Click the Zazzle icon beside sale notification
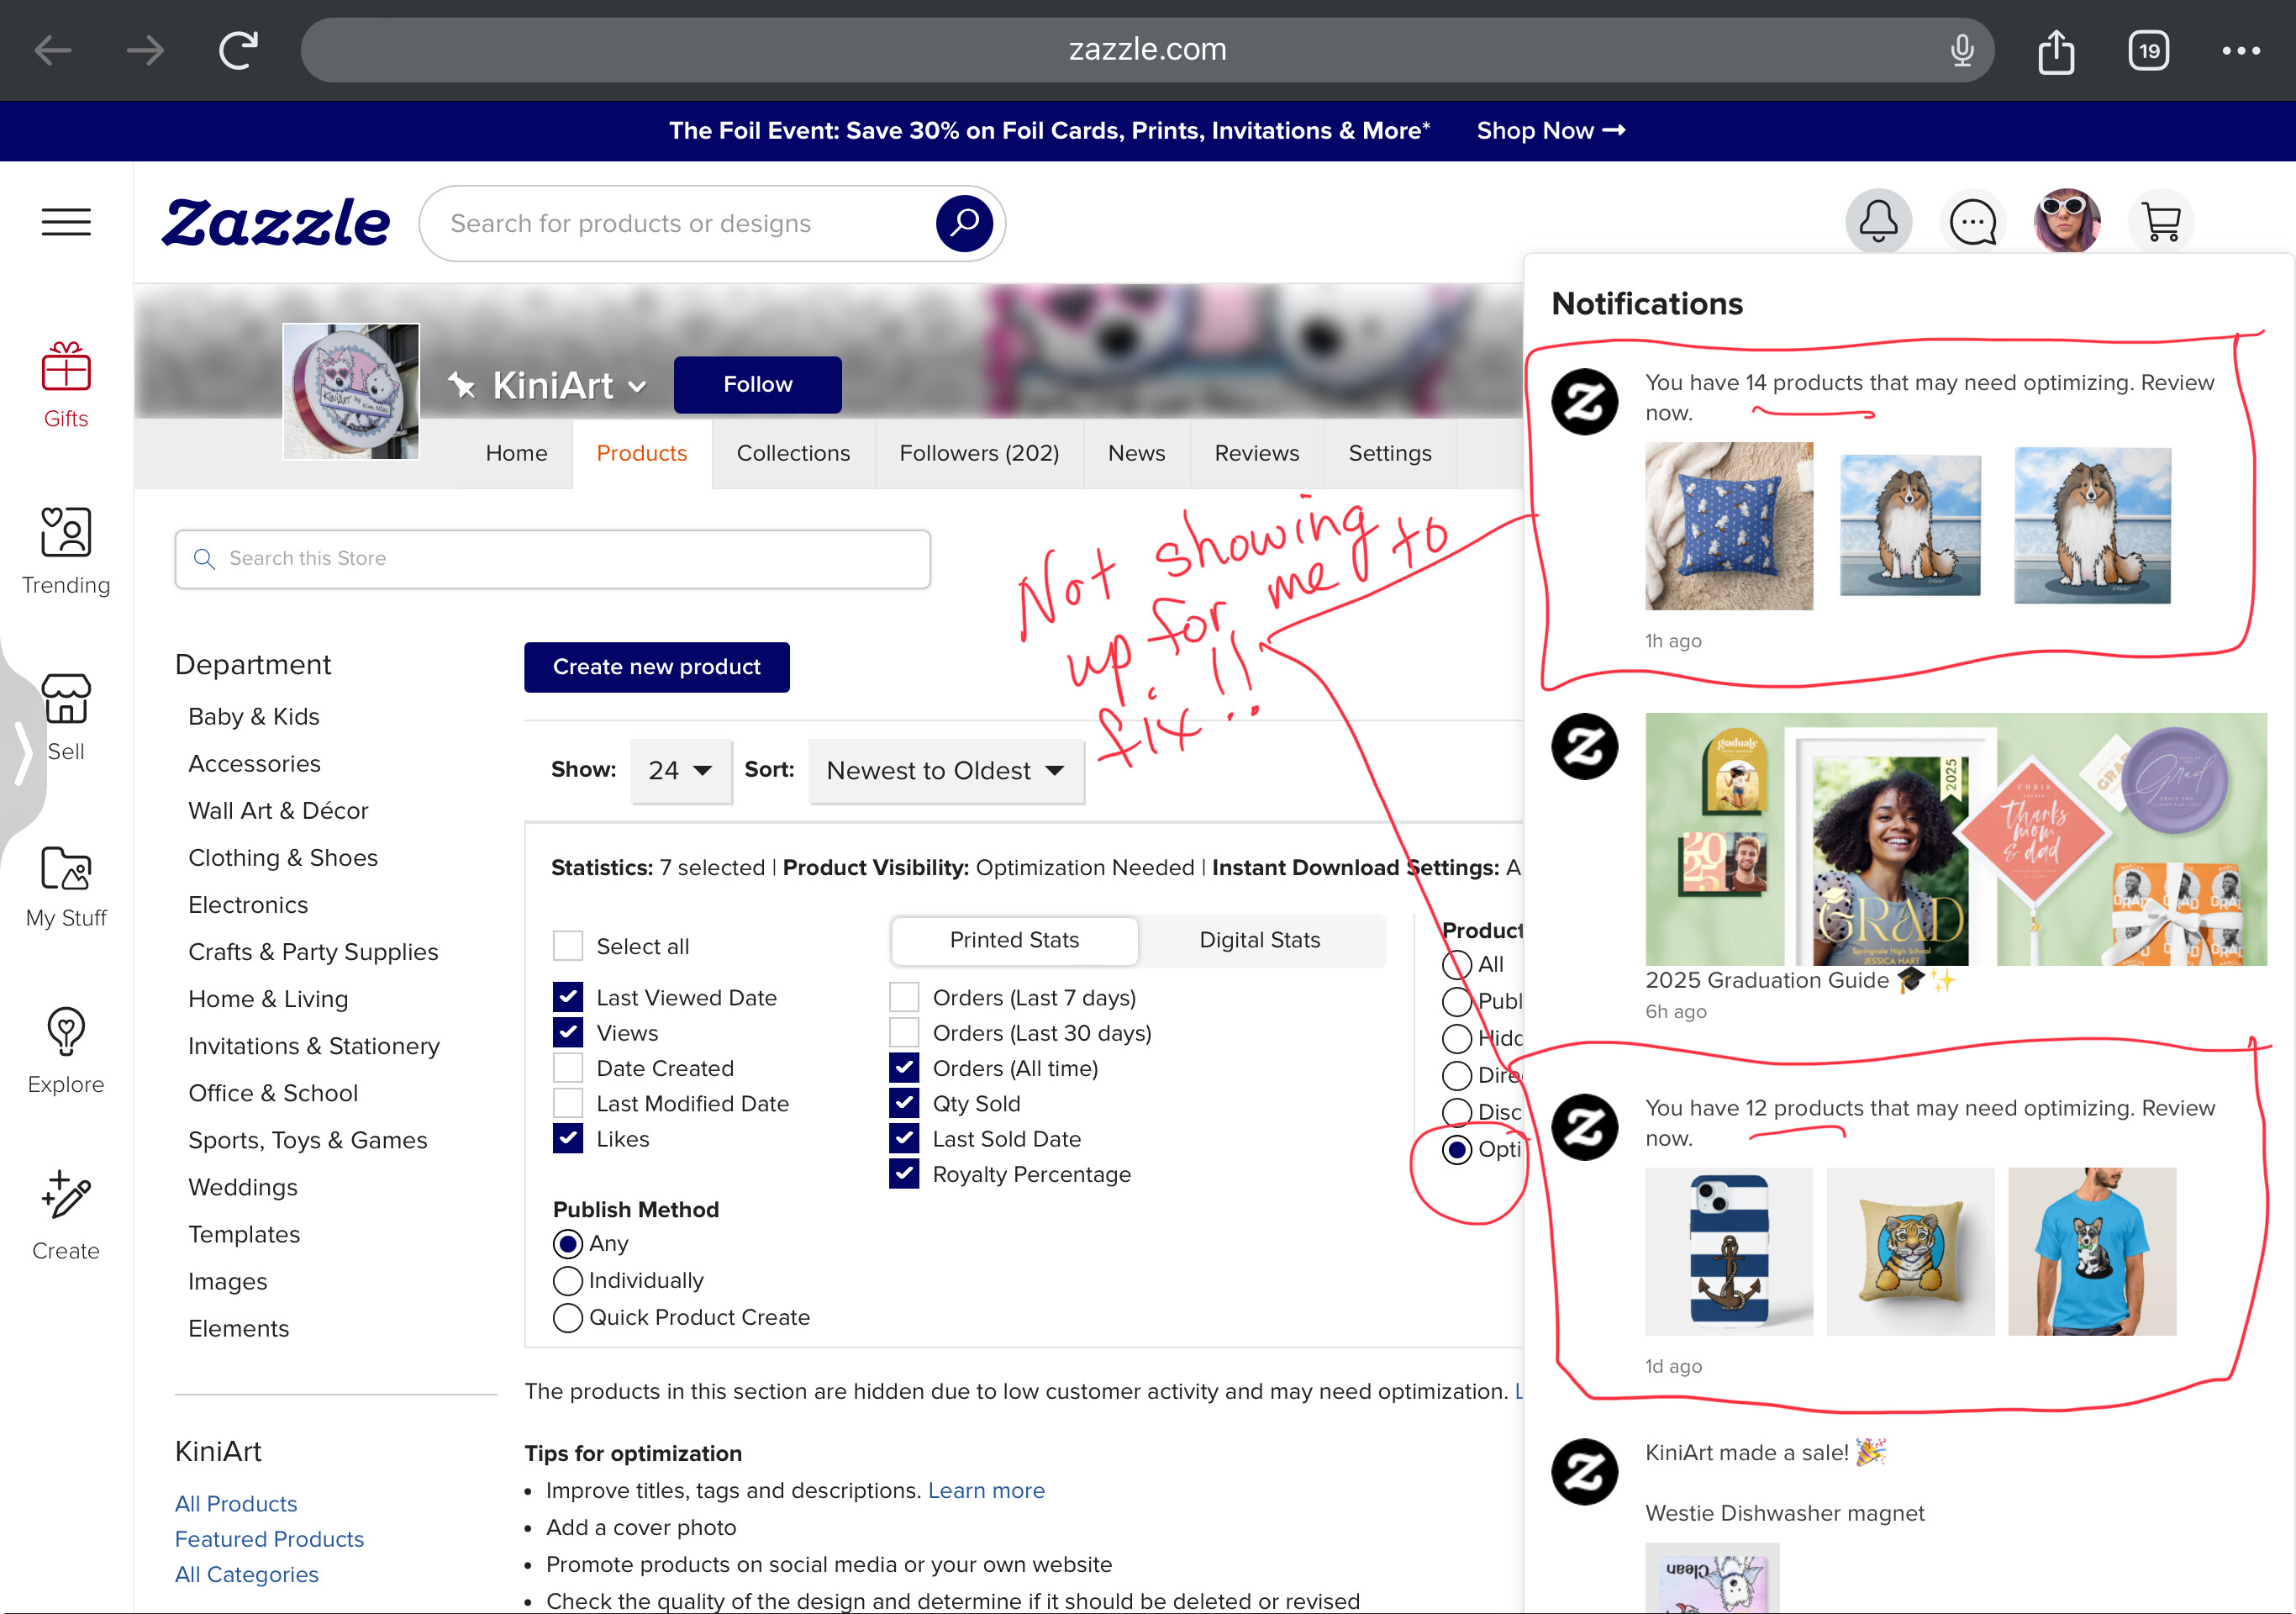Screen dimensions: 2296x1614 [1584, 1471]
